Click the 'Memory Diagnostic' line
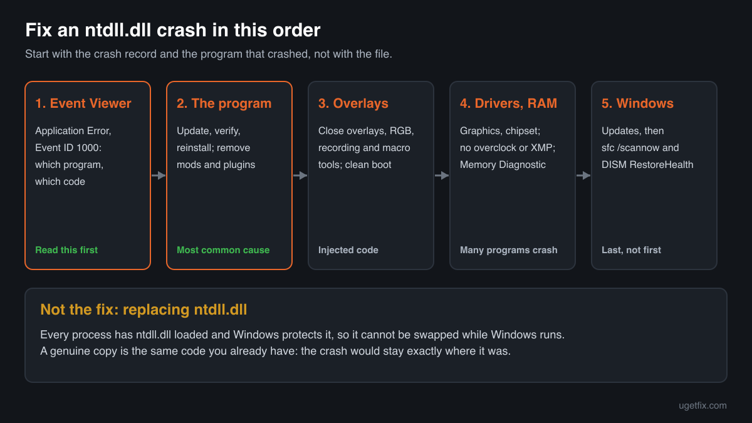The height and width of the screenshot is (423, 752). tap(503, 165)
